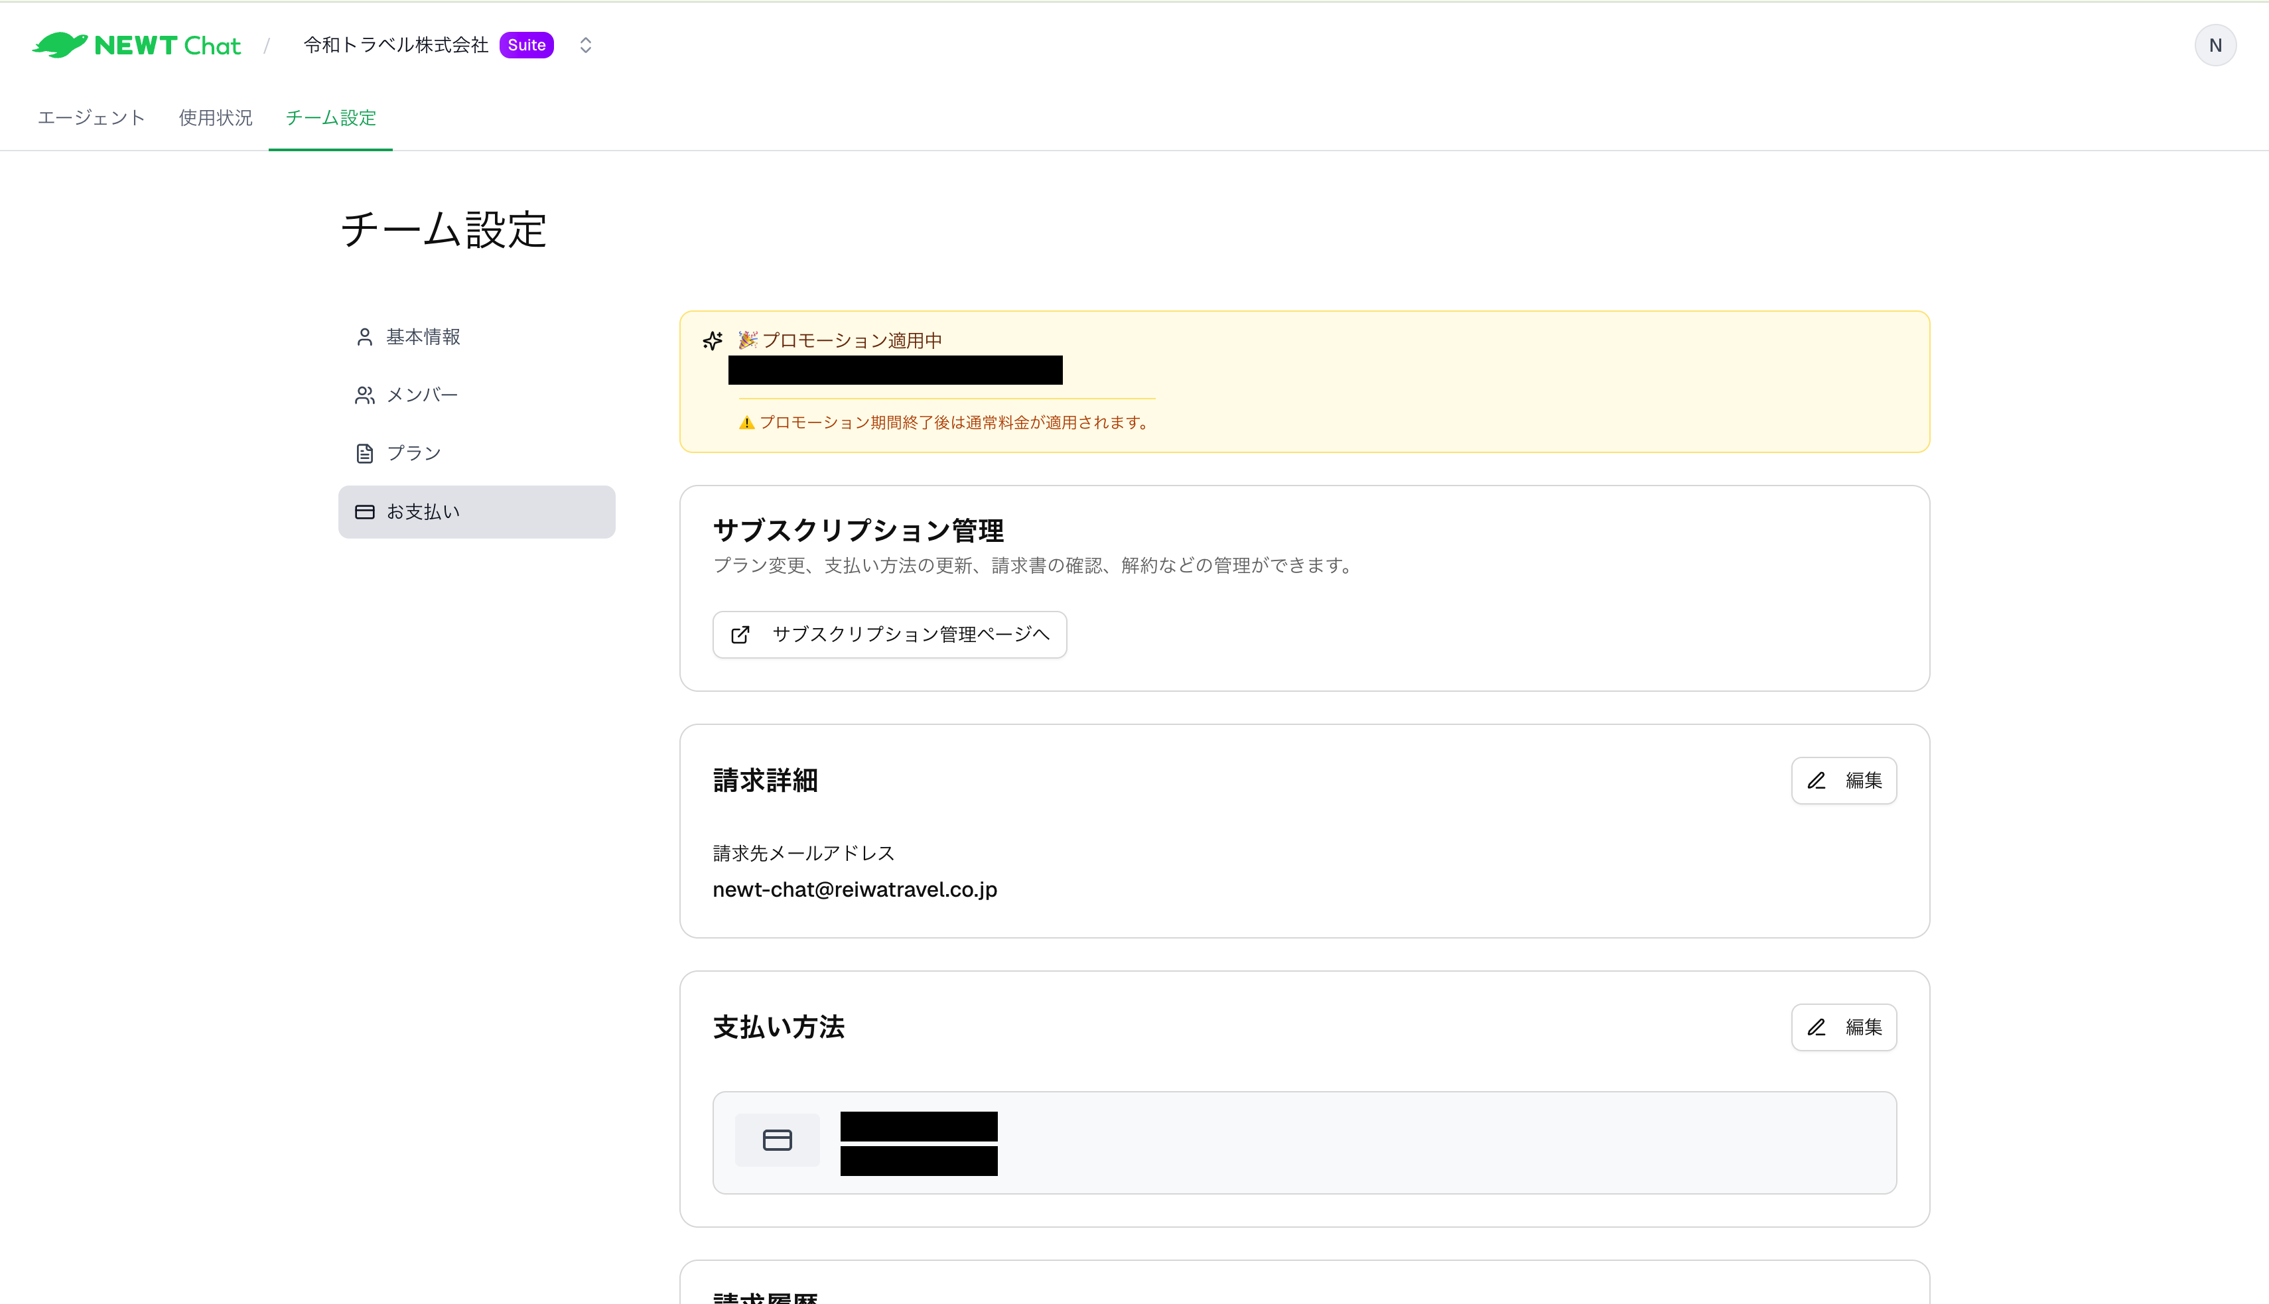This screenshot has height=1304, width=2269.
Task: Open the N account avatar menu
Action: tap(2215, 44)
